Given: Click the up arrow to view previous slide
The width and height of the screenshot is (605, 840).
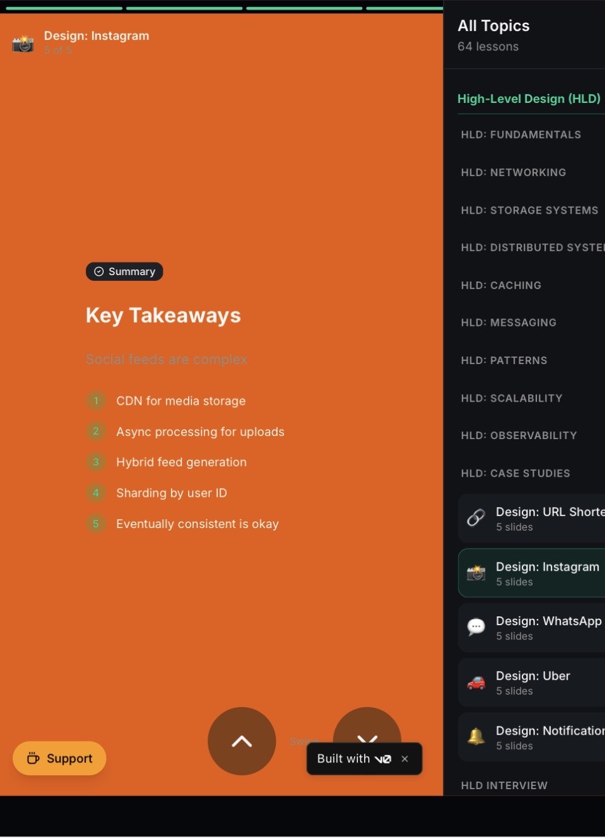Looking at the screenshot, I should click(x=241, y=741).
